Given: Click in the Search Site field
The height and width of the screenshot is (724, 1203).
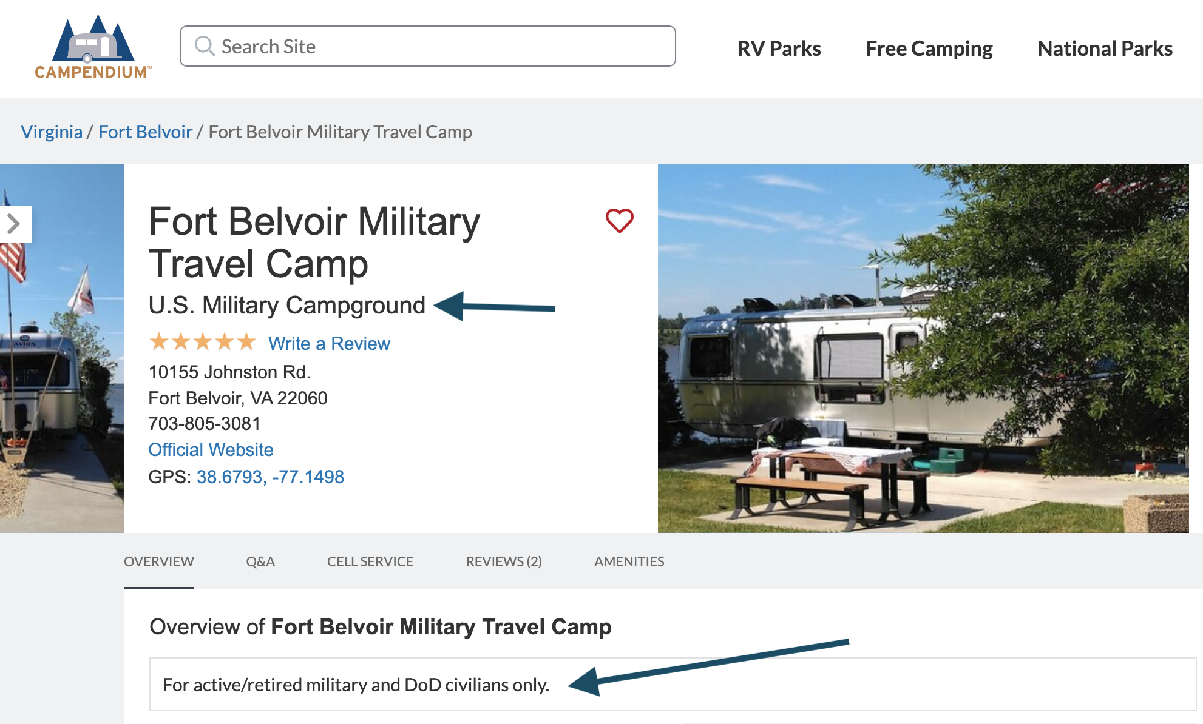Looking at the screenshot, I should pyautogui.click(x=437, y=46).
